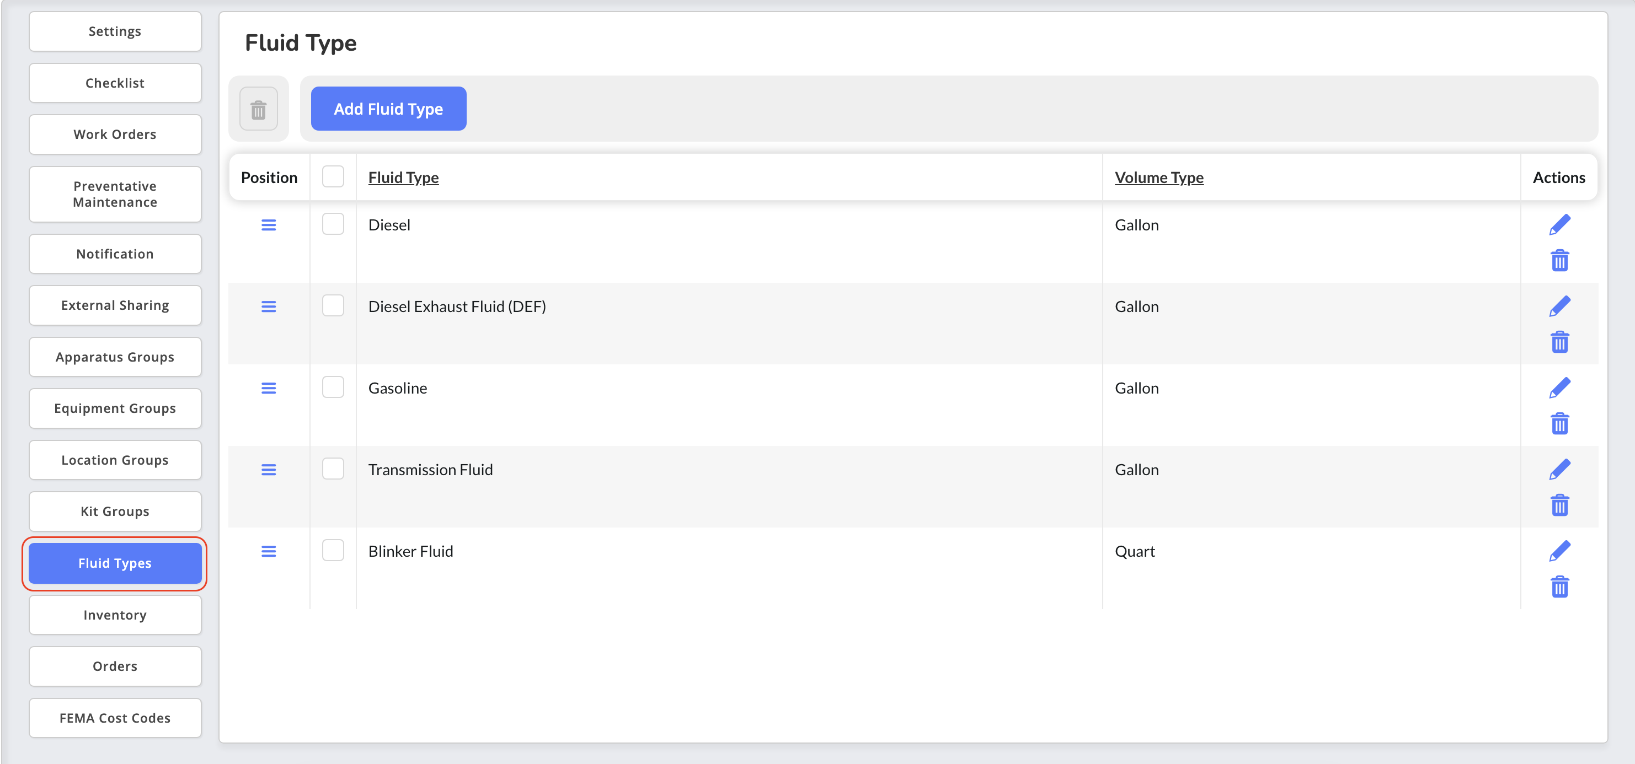Delete Transmission Fluid with trash icon
This screenshot has width=1635, height=764.
click(x=1559, y=505)
